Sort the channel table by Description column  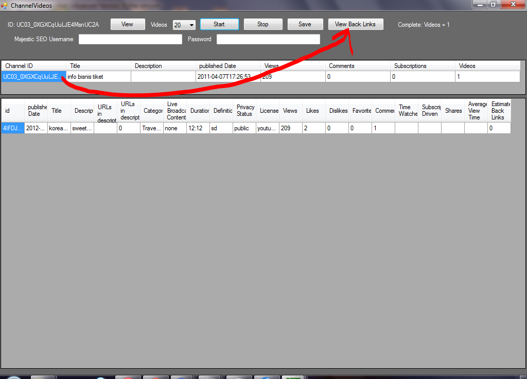click(x=163, y=66)
